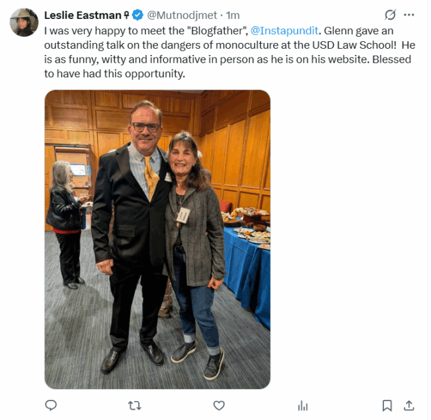The height and width of the screenshot is (420, 431).
Task: Open the attached photo of two people
Action: pos(157,239)
